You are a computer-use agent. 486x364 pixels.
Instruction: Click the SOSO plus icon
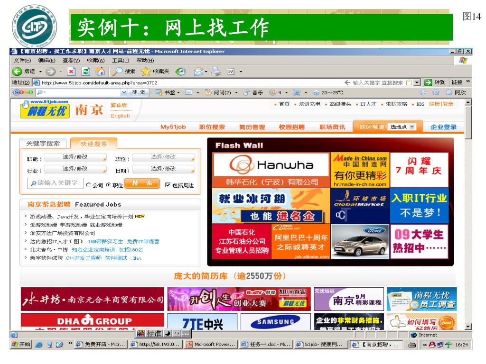(x=423, y=92)
